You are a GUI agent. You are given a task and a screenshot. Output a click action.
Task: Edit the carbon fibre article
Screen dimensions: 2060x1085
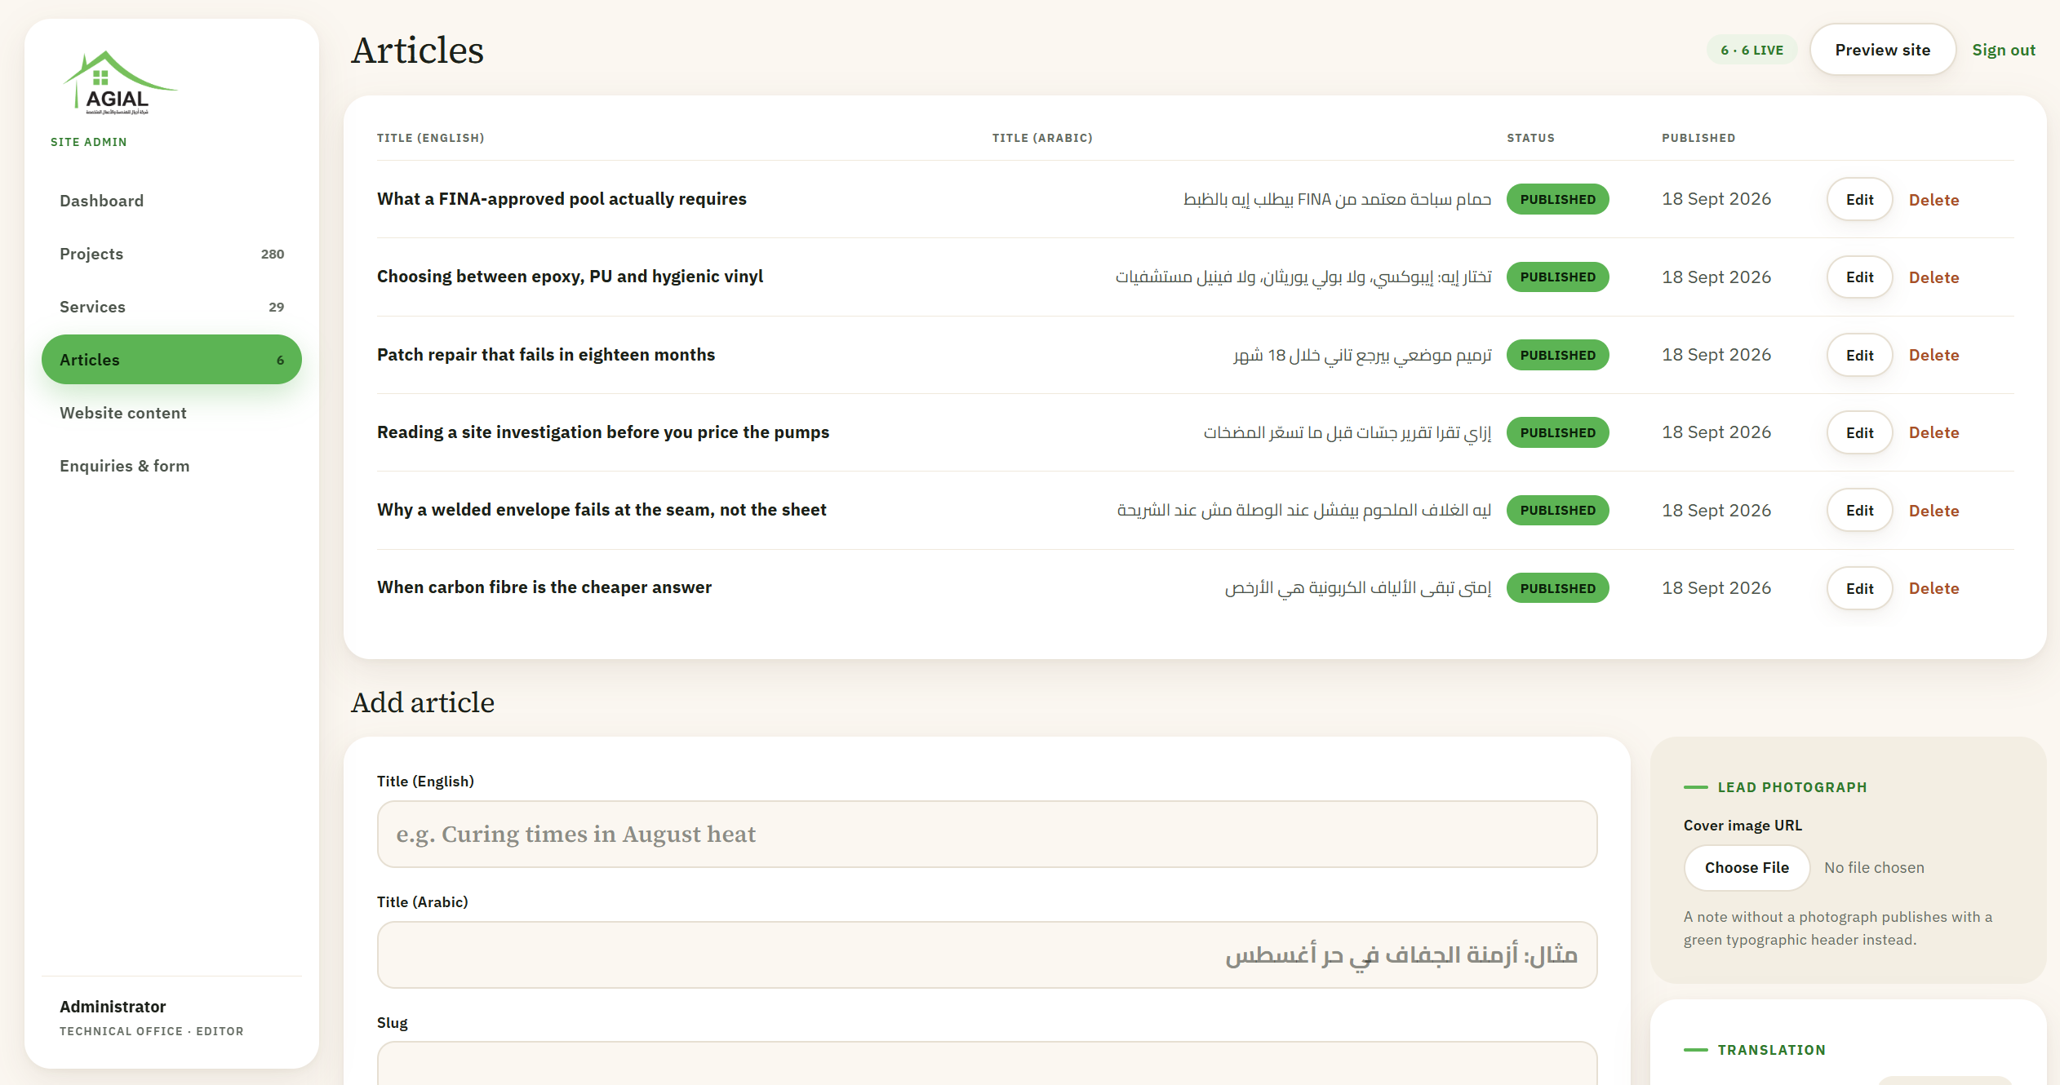[1859, 588]
